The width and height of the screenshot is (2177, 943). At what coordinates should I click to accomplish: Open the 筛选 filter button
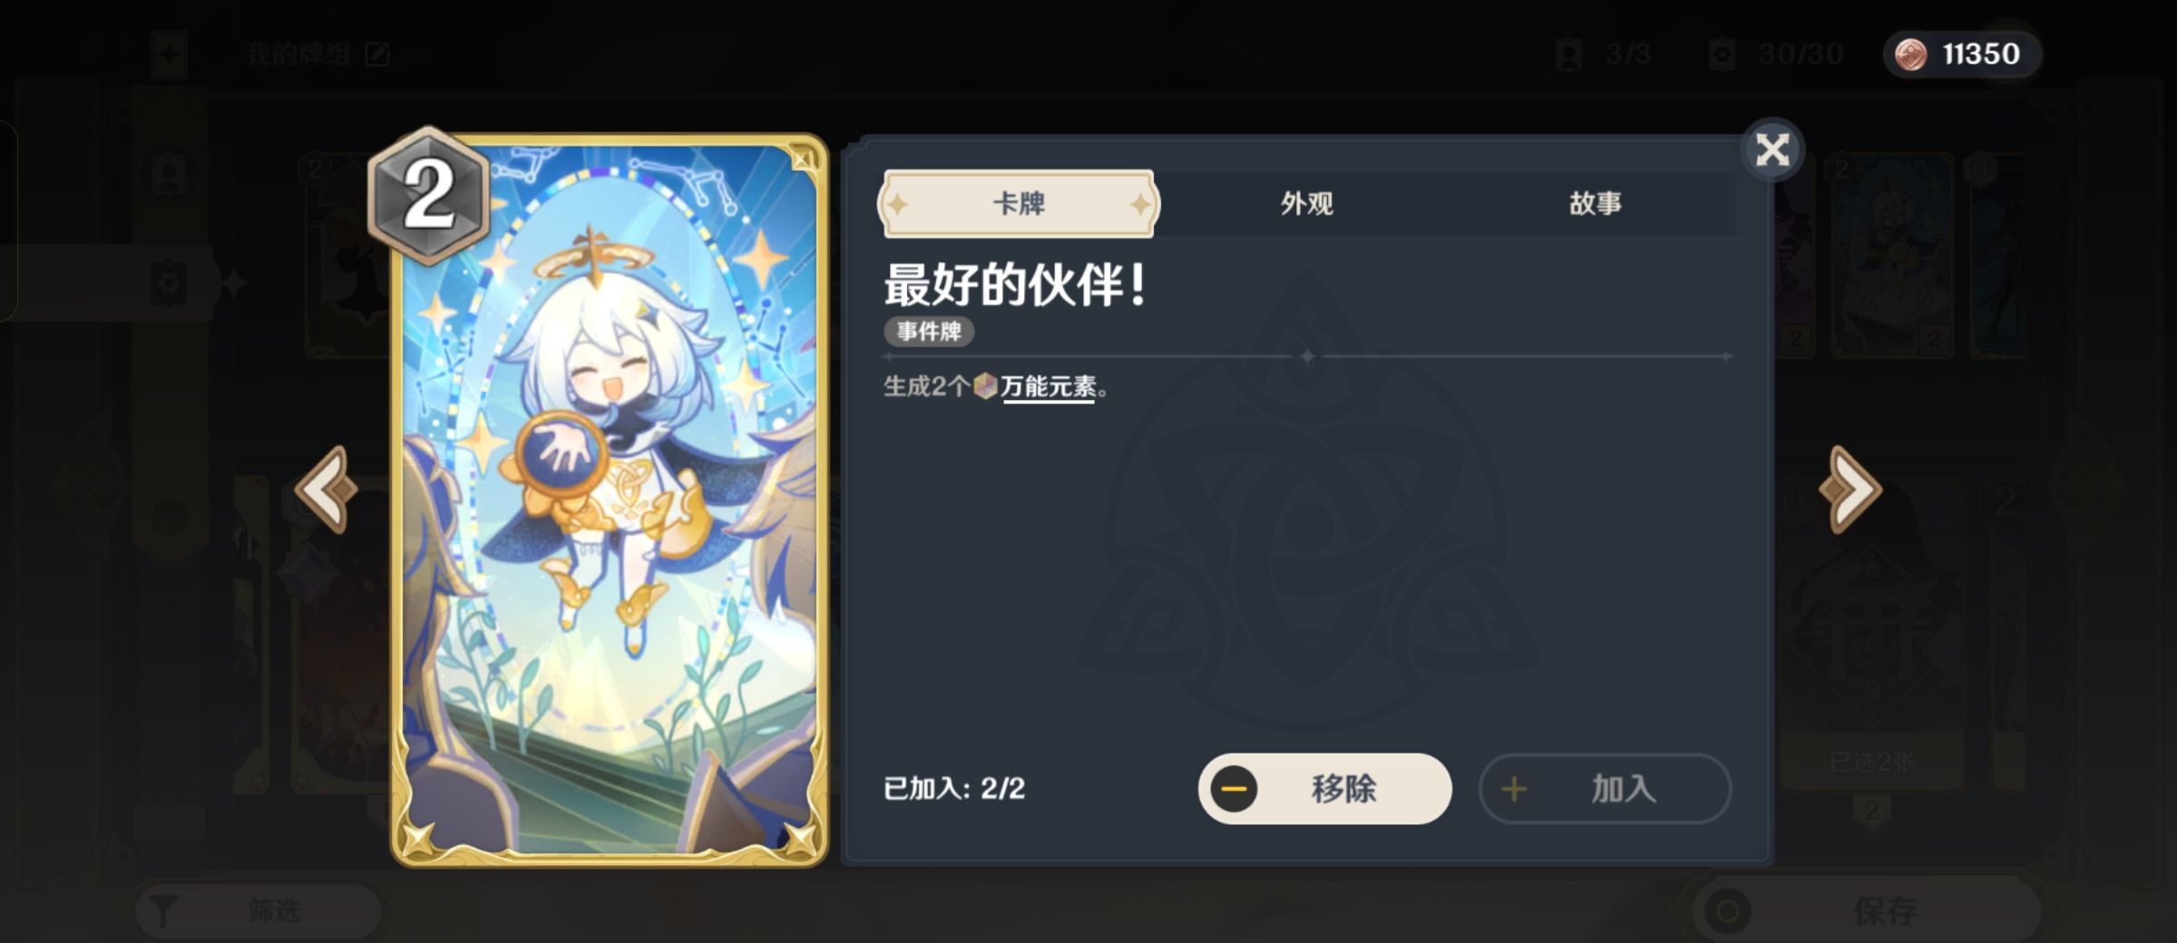coord(259,910)
